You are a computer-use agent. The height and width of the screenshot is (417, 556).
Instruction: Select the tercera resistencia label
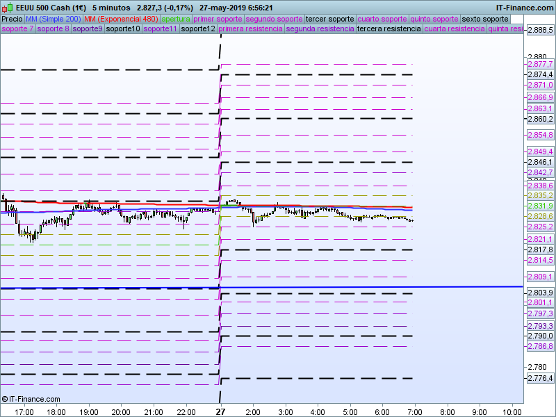click(388, 29)
